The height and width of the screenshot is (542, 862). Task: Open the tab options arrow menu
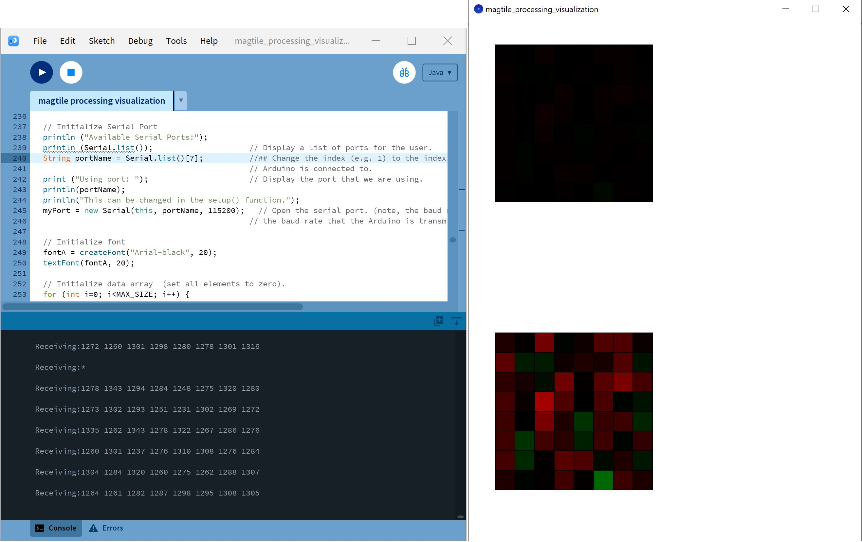click(x=181, y=100)
